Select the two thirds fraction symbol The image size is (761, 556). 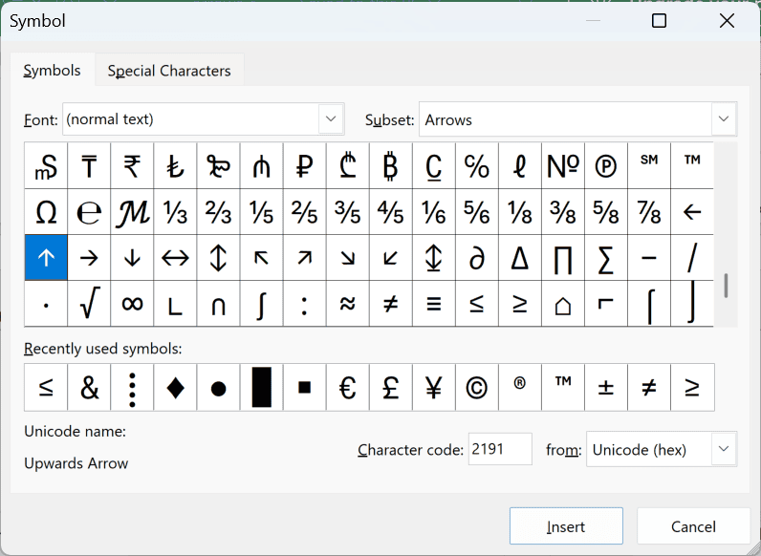click(218, 212)
